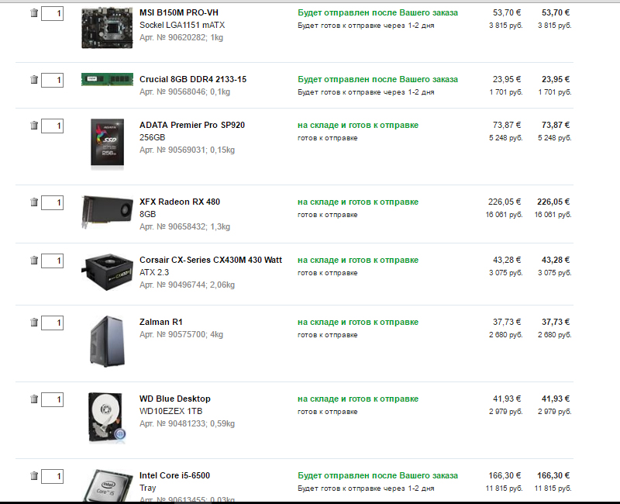Delete Crucial 8GB DDR4 with trash icon
620x504 pixels.
[34, 80]
